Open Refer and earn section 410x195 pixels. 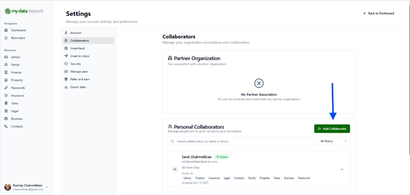(88, 79)
